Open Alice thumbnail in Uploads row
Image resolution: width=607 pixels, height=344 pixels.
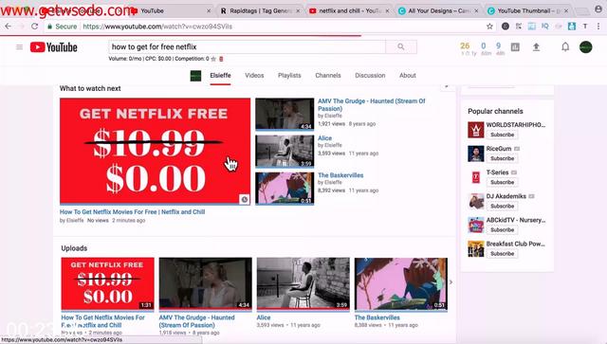(x=303, y=283)
